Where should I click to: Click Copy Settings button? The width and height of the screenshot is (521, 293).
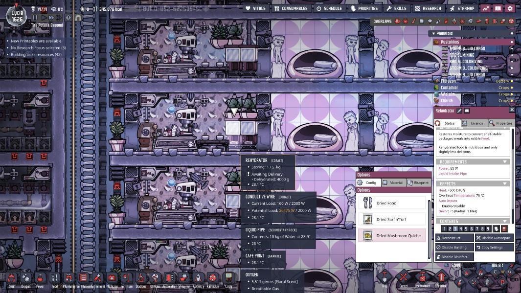(x=495, y=248)
